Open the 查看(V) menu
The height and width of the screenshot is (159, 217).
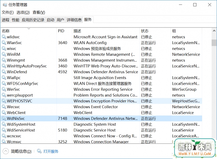[x=39, y=12]
